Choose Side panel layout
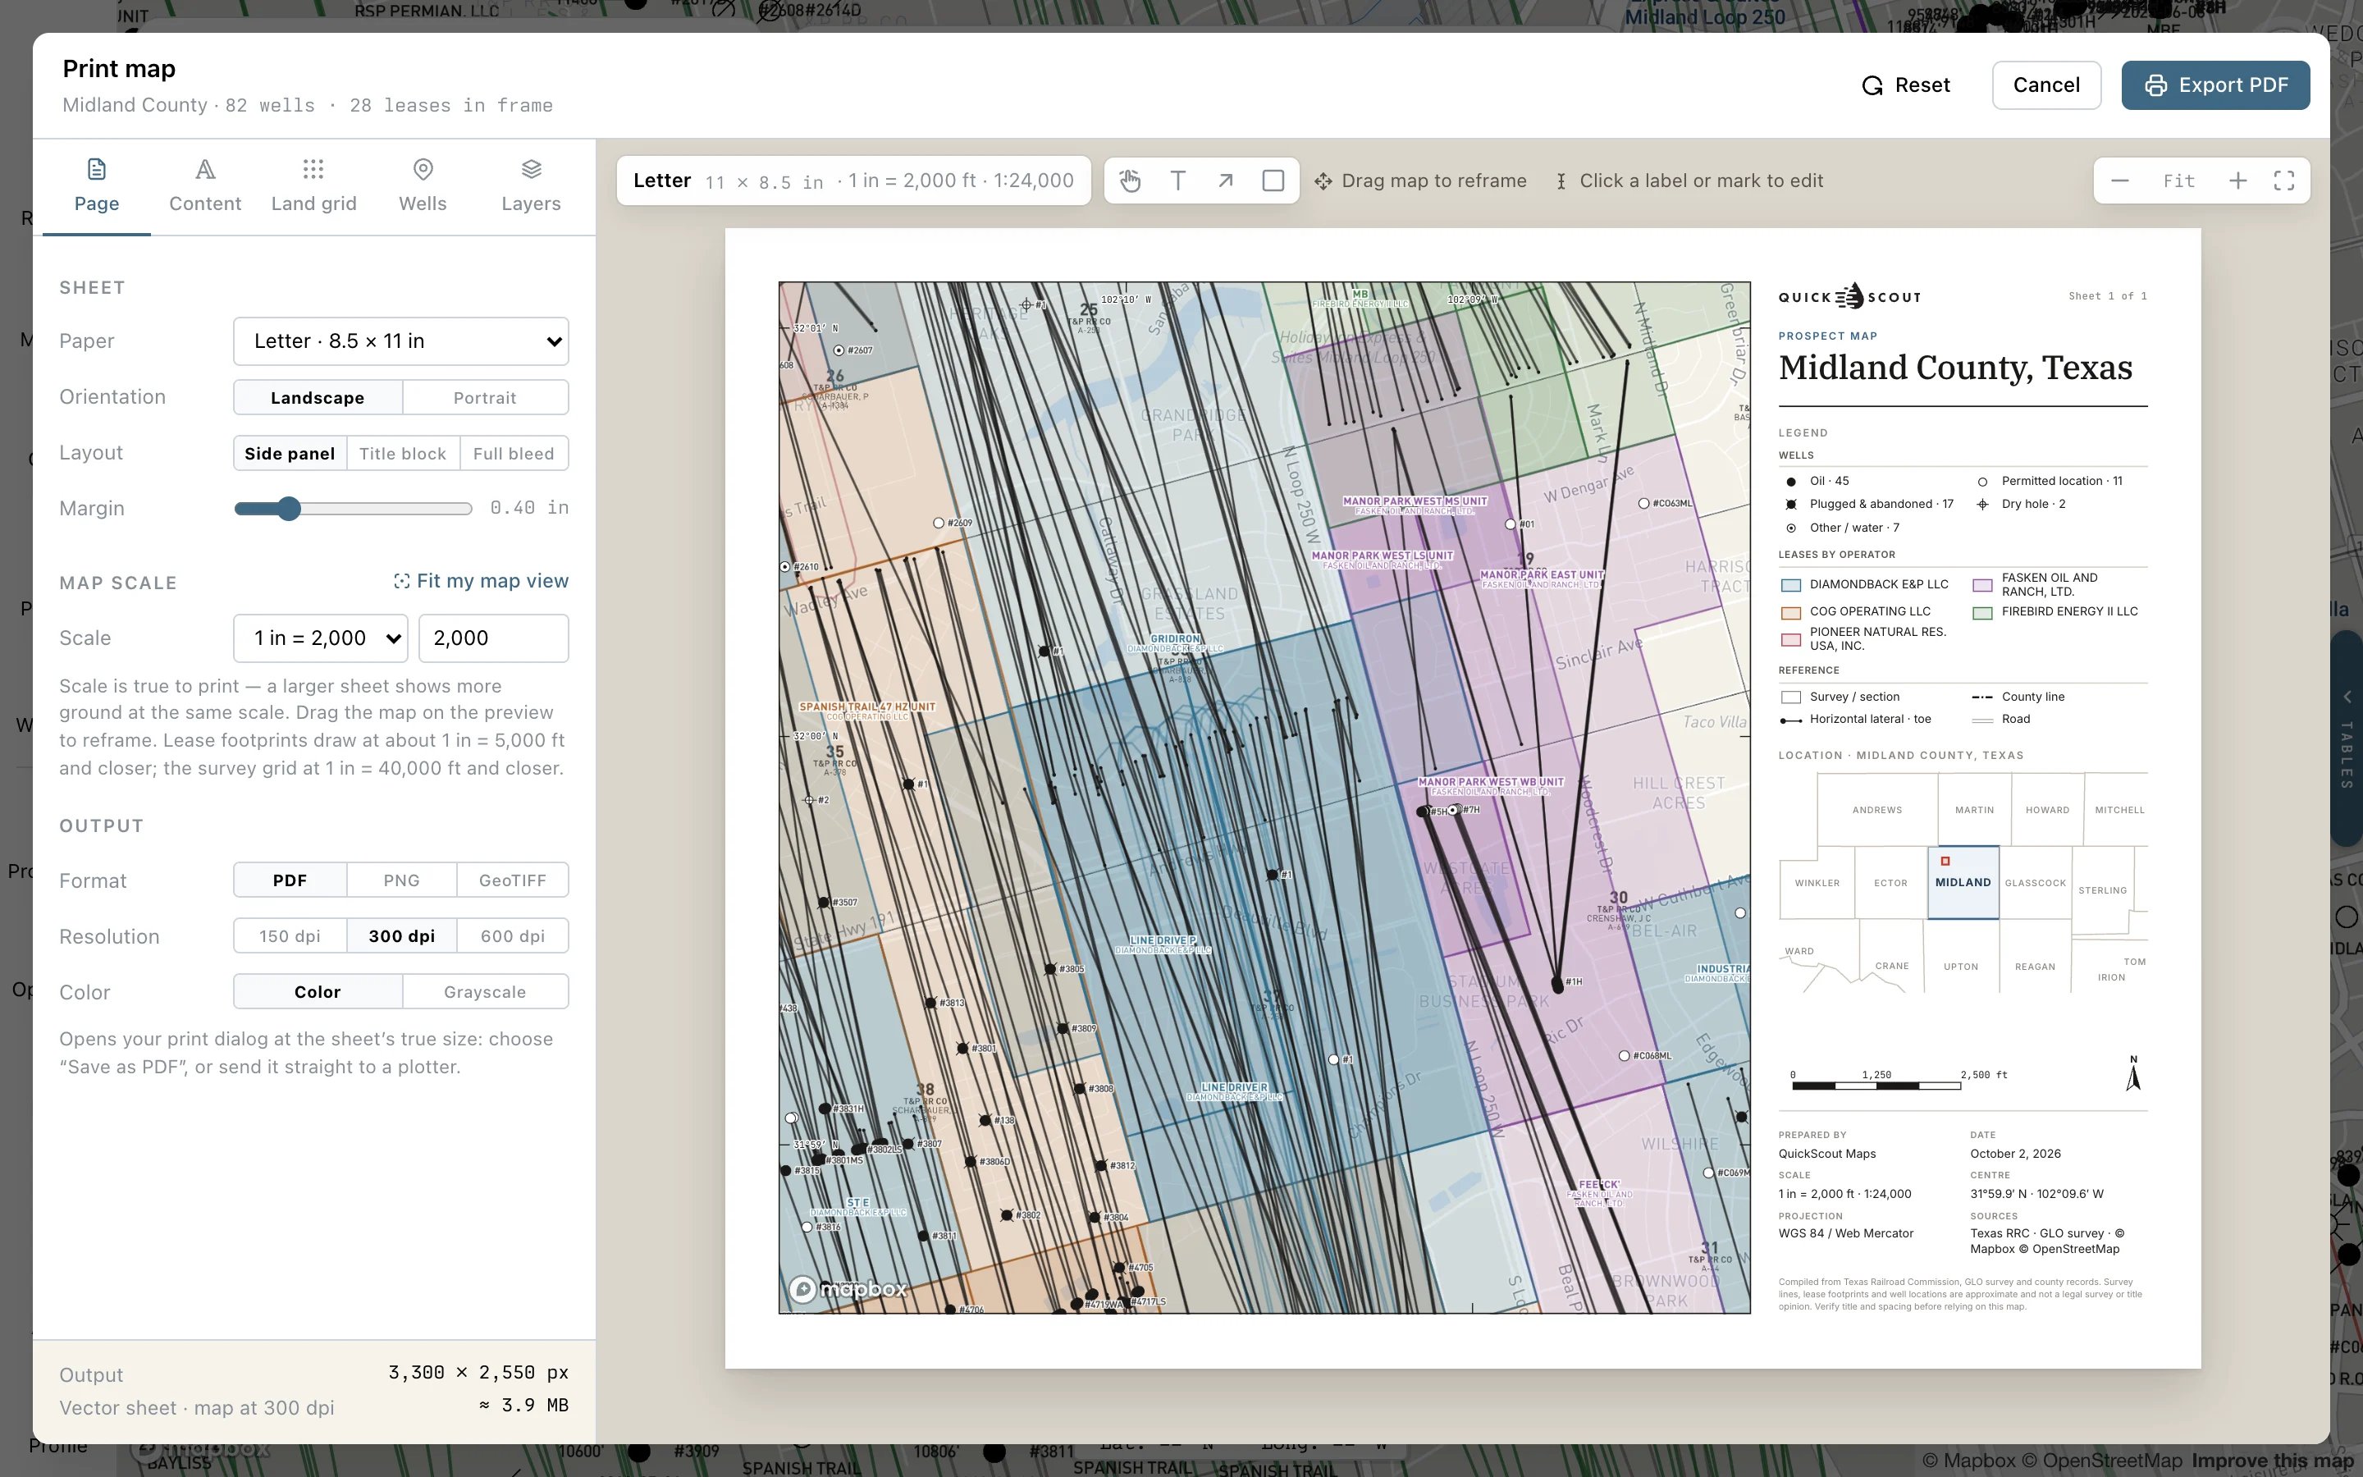The height and width of the screenshot is (1477, 2363). coord(290,453)
